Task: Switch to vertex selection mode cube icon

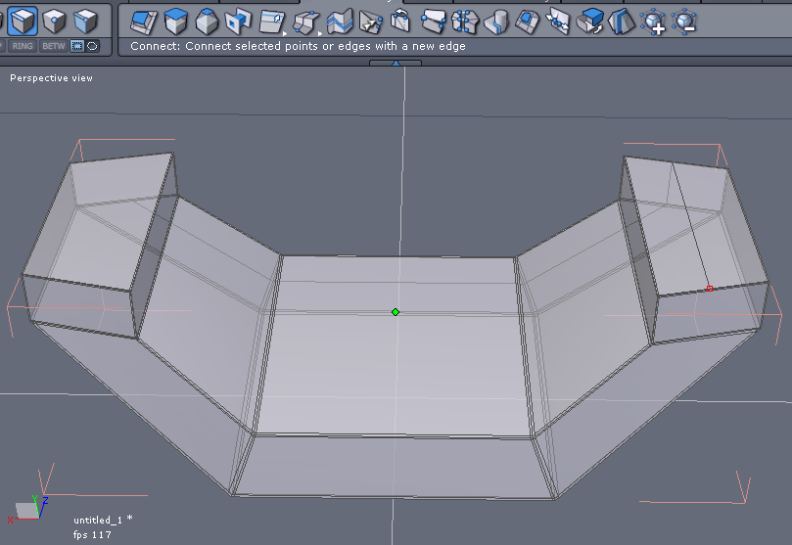Action: [x=55, y=22]
